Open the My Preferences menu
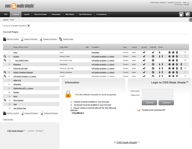Image resolution: width=192 pixels, height=149 pixels. tap(85, 14)
